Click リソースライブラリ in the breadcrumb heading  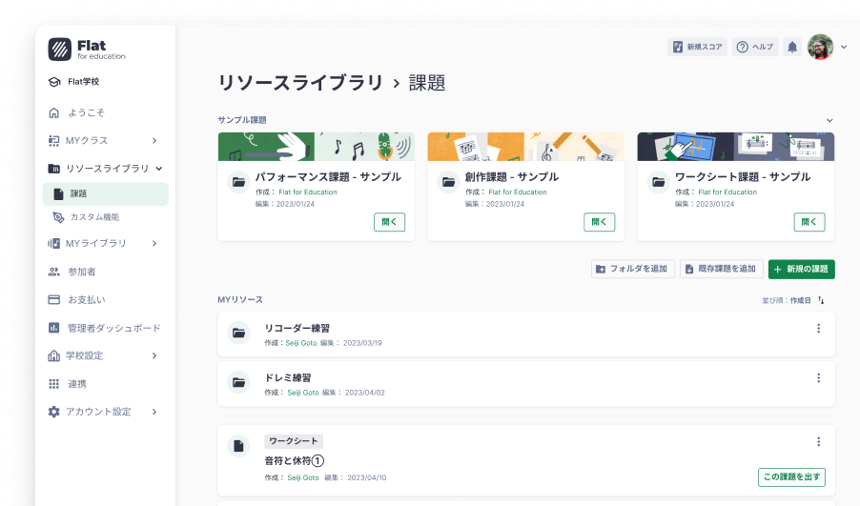(x=300, y=83)
